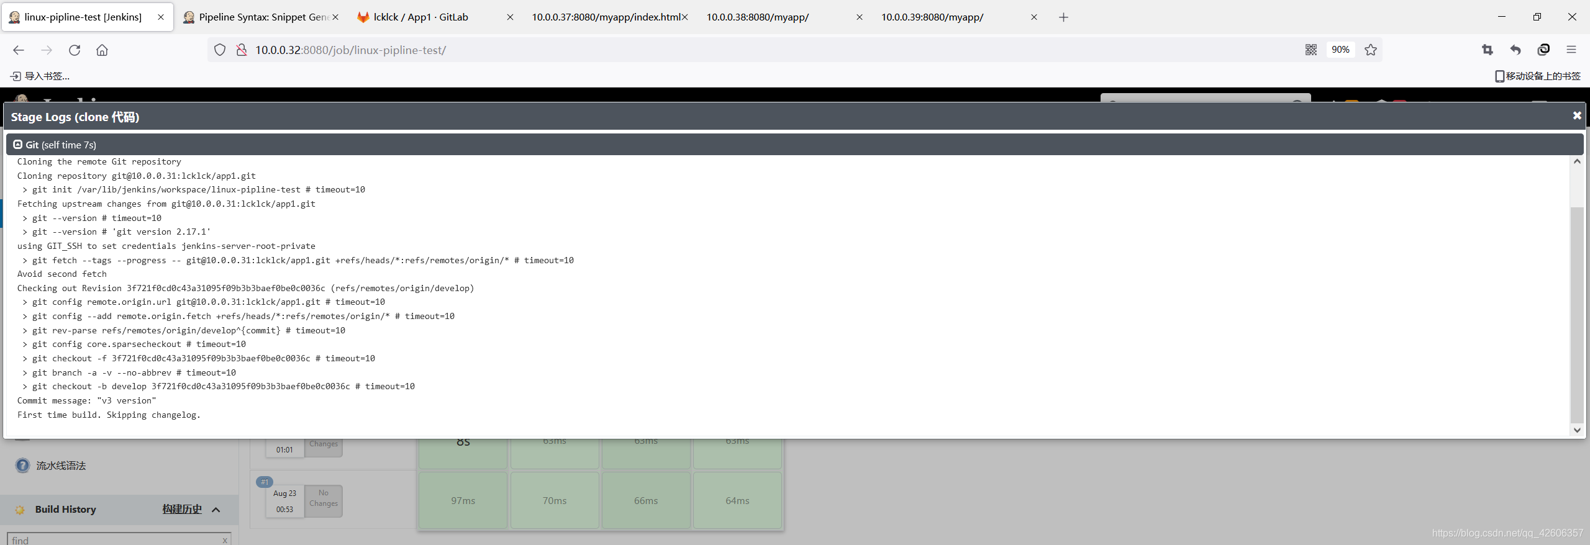Open a new browser tab

(1063, 17)
